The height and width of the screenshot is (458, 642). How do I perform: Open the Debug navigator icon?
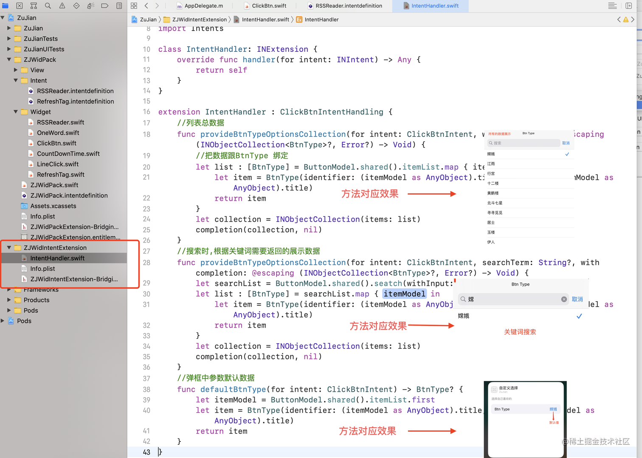pyautogui.click(x=90, y=6)
